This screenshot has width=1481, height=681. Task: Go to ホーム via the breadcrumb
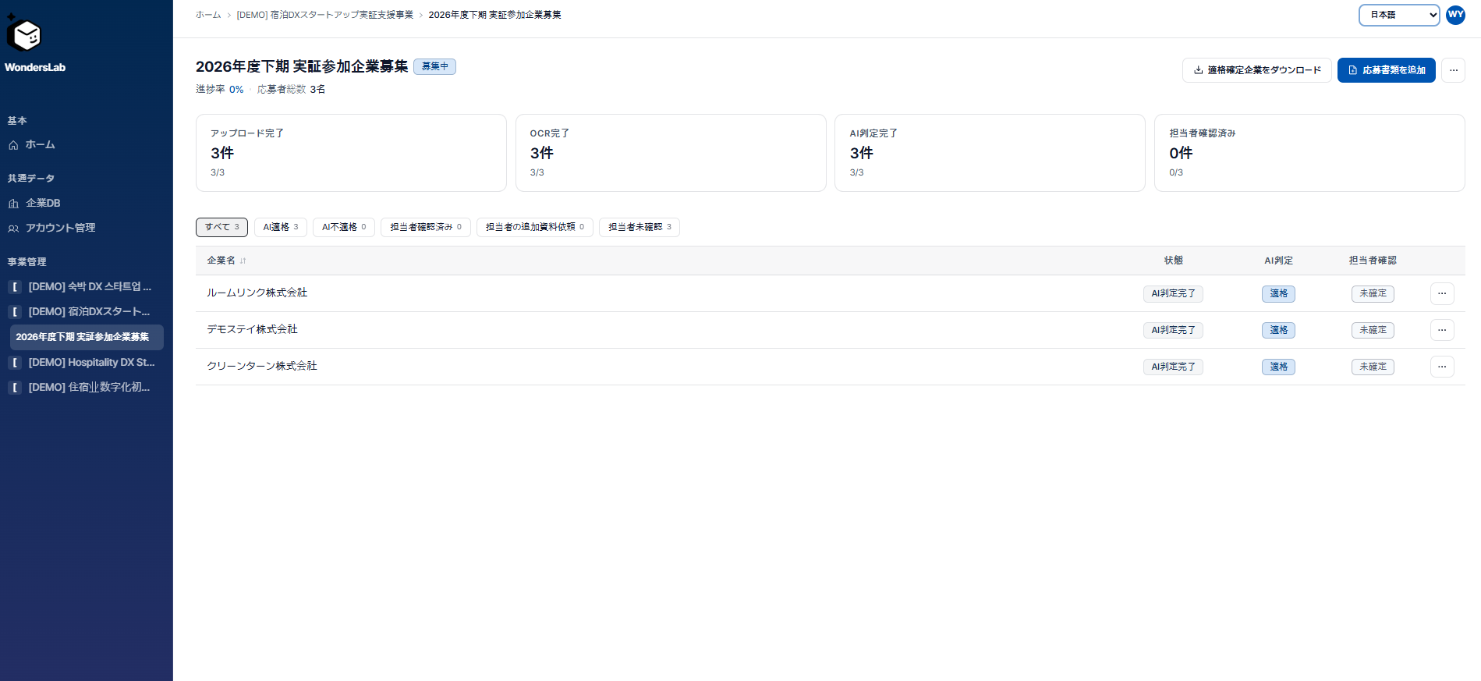[x=208, y=15]
